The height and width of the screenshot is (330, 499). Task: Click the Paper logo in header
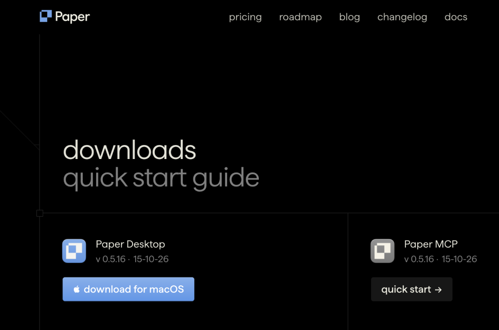(x=64, y=17)
